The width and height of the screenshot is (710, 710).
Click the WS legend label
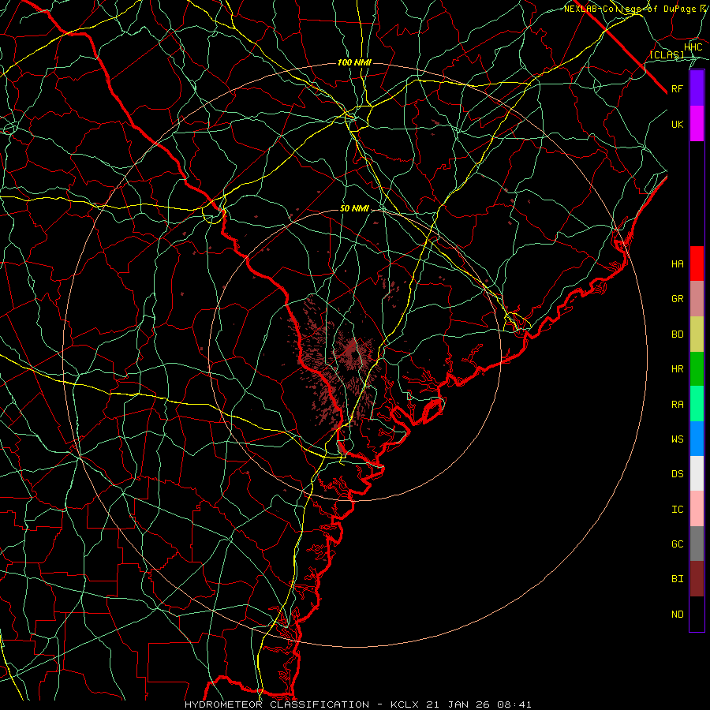677,439
